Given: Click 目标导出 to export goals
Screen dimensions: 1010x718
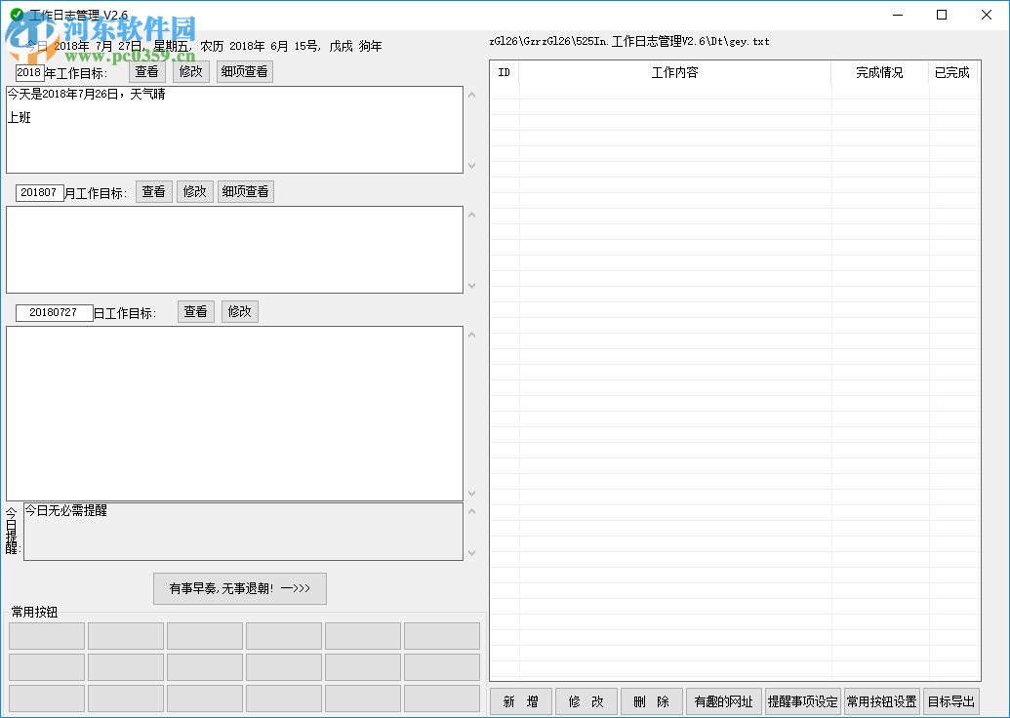Looking at the screenshot, I should click(x=949, y=700).
